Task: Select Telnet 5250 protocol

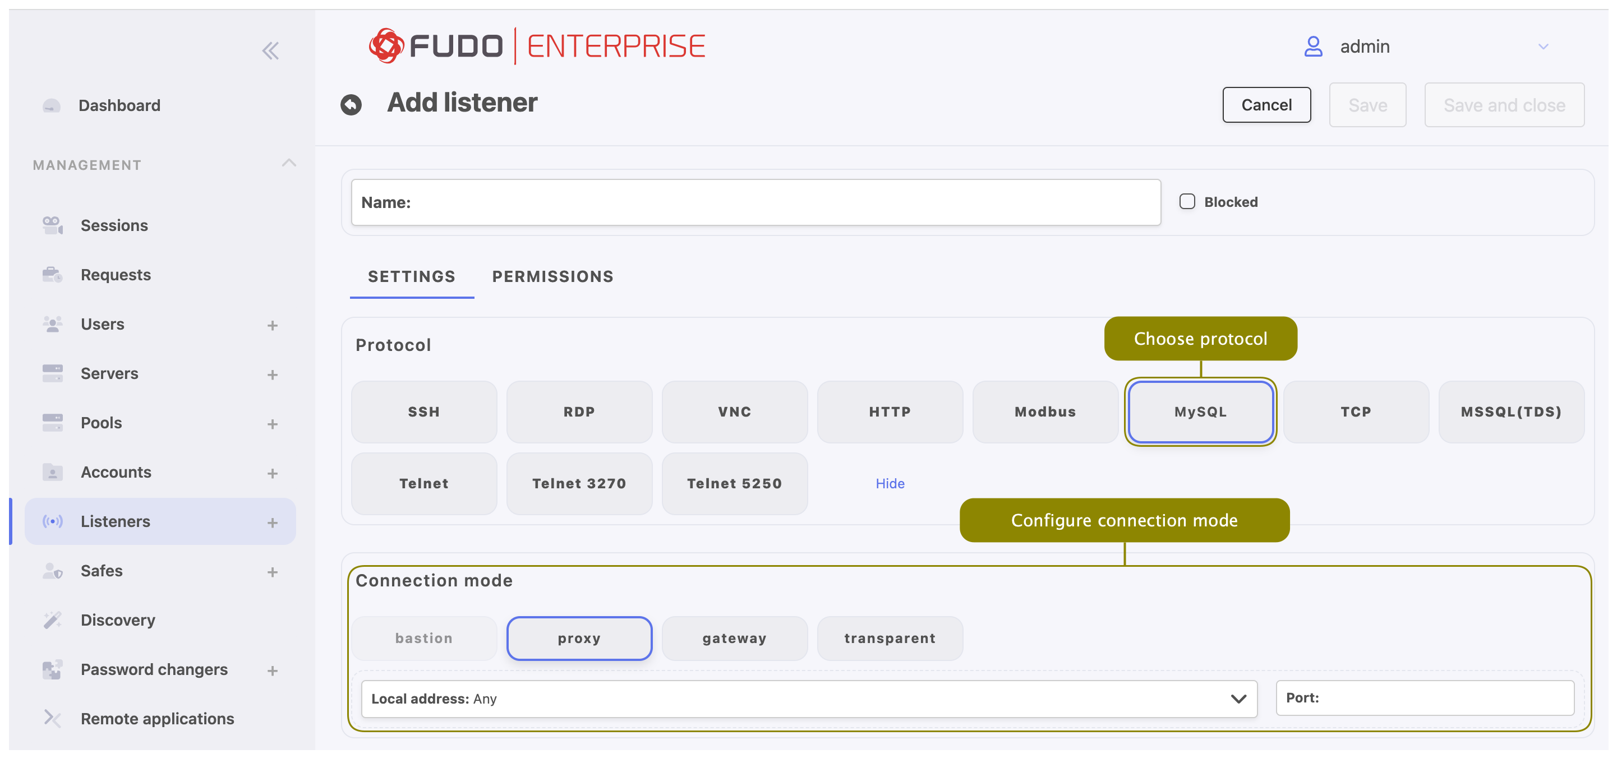Action: (x=734, y=483)
